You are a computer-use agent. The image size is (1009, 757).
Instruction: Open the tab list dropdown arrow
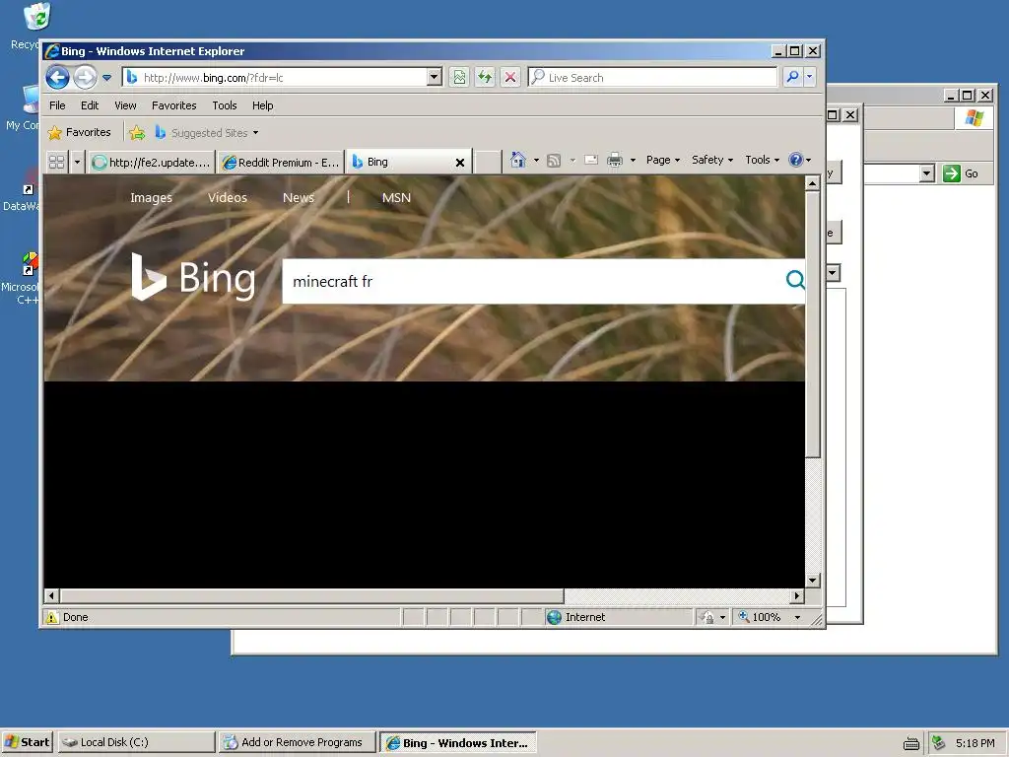[x=77, y=162]
